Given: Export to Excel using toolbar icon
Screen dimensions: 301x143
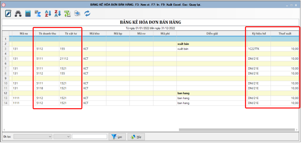Looking at the screenshot, I should tap(67, 14).
